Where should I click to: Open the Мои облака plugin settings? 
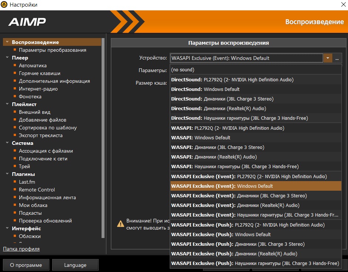33,205
